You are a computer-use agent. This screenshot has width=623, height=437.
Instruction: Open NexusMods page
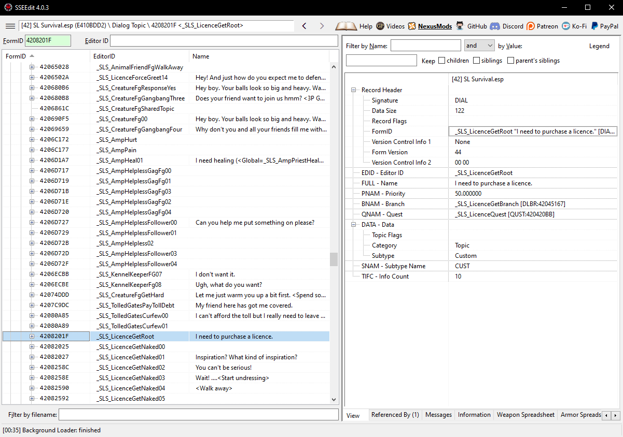point(430,26)
